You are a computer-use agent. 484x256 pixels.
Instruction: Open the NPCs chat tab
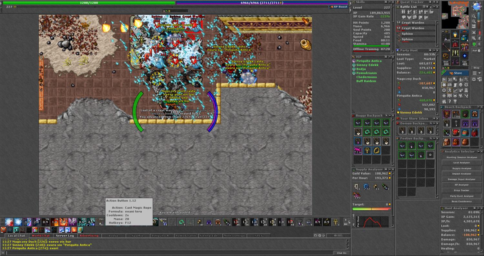(x=258, y=236)
